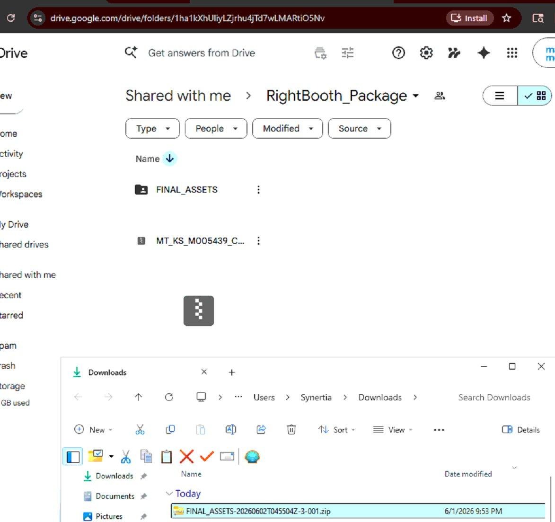Reload the page in the browser

11,18
